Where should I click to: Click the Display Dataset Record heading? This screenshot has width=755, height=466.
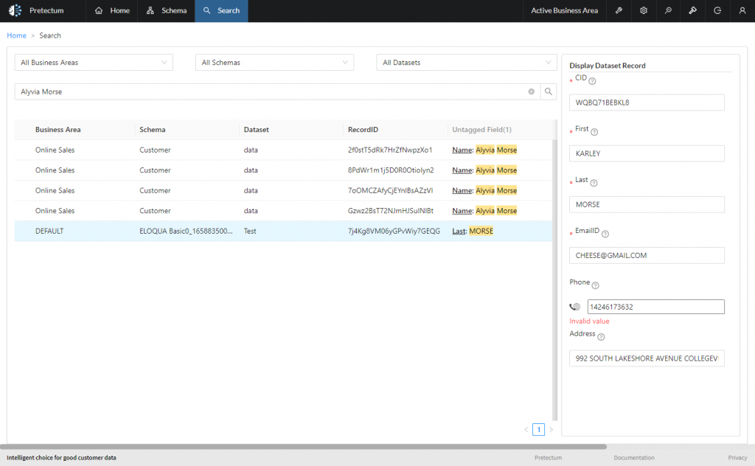[608, 66]
